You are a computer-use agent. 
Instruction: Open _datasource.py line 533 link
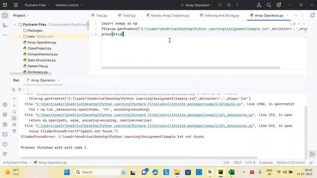pos(145,126)
